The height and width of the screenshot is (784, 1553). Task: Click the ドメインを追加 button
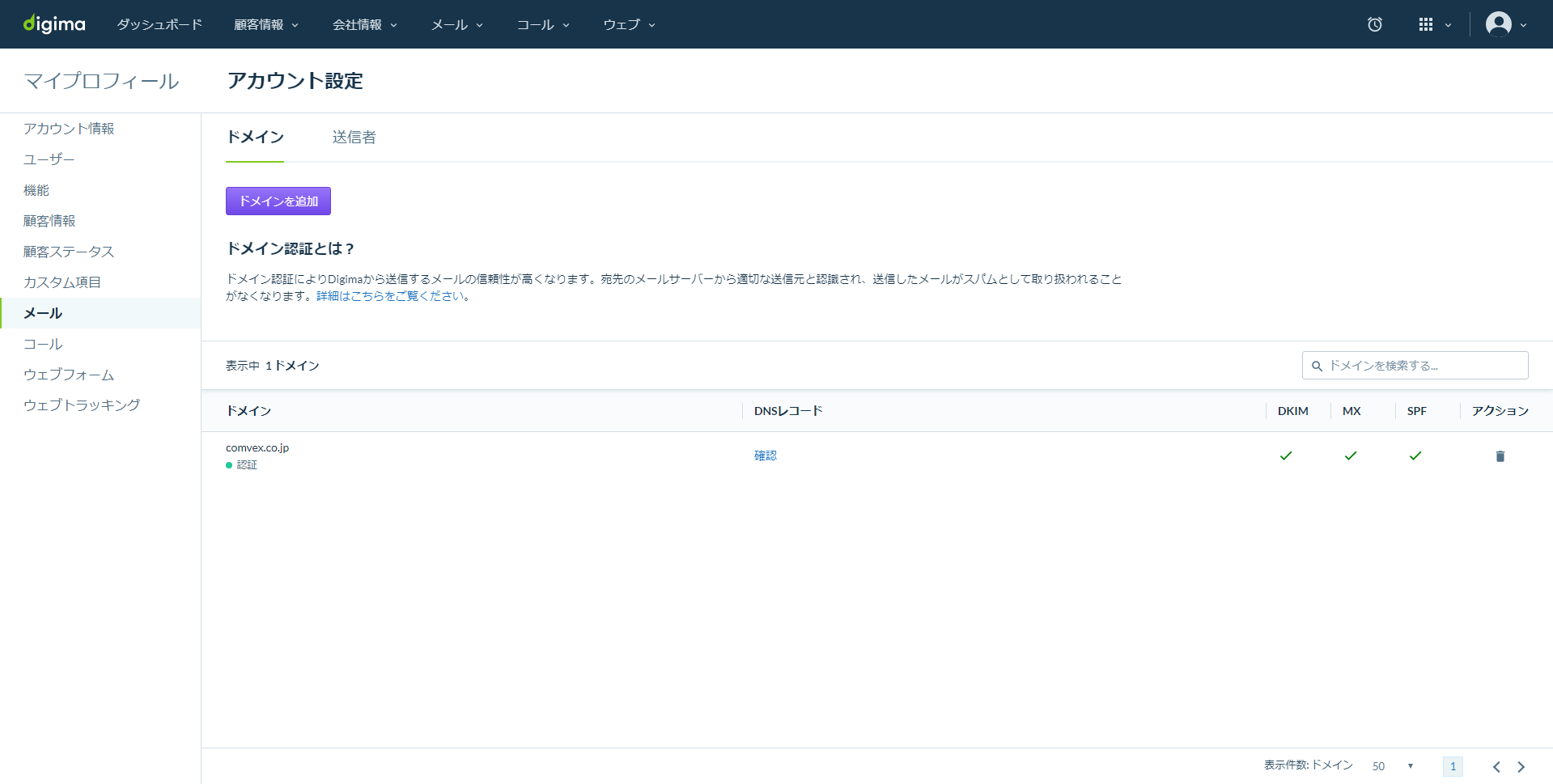coord(278,201)
